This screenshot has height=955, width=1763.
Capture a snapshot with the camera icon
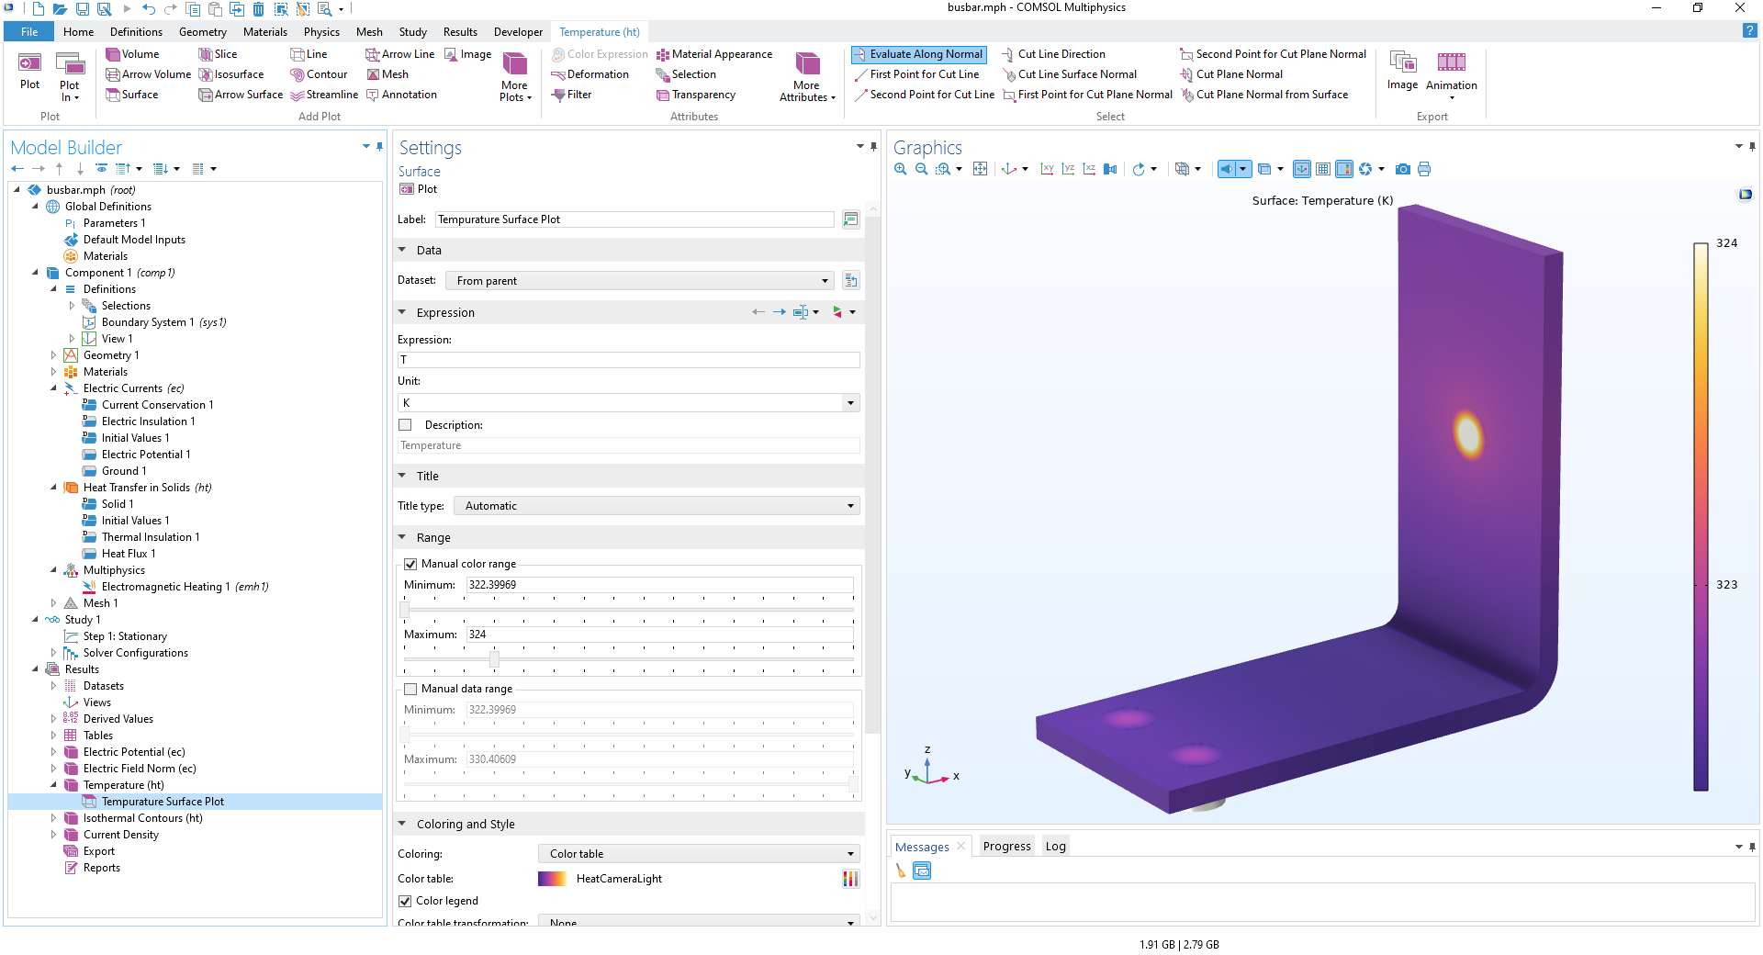(x=1403, y=169)
